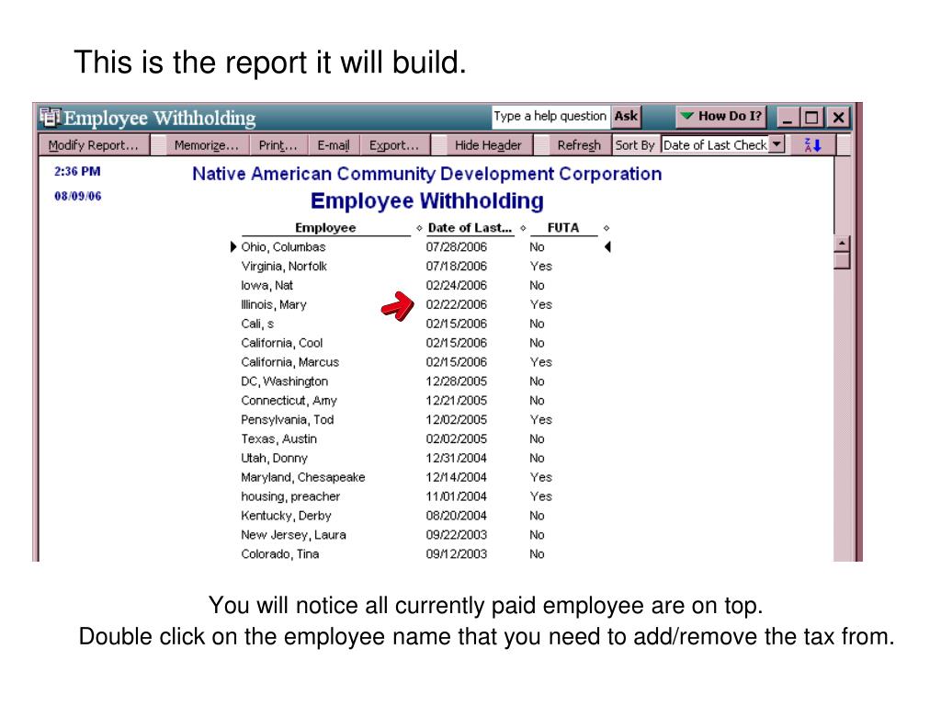Image resolution: width=941 pixels, height=706 pixels.
Task: Select employee Utah, Donny
Action: click(x=274, y=458)
